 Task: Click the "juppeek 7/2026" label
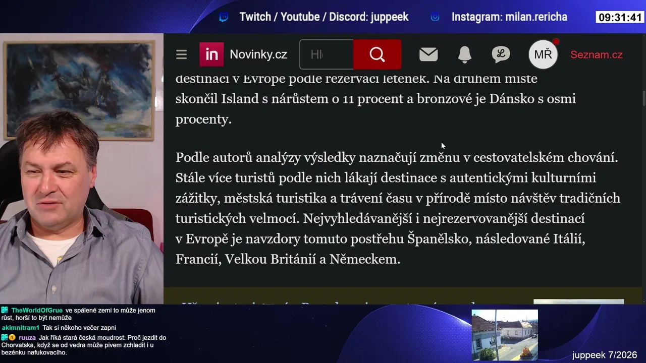click(x=605, y=355)
